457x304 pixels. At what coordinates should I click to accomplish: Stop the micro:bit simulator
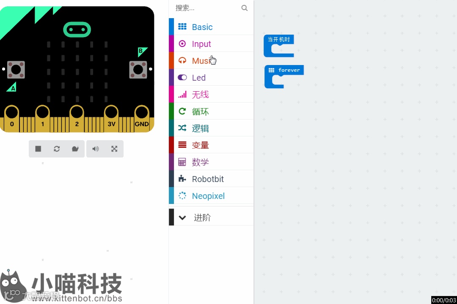point(38,149)
